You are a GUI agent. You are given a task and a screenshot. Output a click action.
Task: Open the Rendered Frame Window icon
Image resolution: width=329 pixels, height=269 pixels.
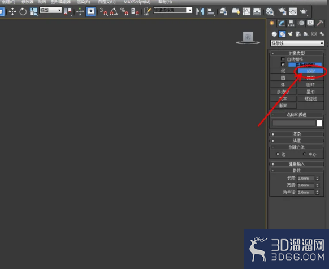point(293,11)
